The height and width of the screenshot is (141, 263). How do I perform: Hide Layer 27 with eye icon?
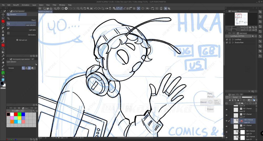(227, 115)
